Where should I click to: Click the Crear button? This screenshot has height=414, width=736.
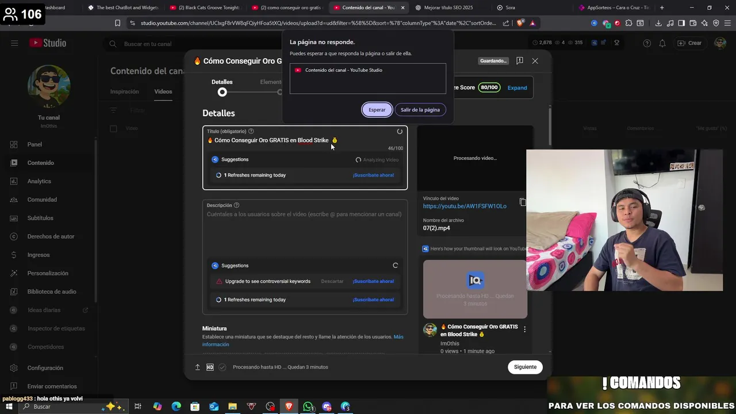tap(689, 43)
